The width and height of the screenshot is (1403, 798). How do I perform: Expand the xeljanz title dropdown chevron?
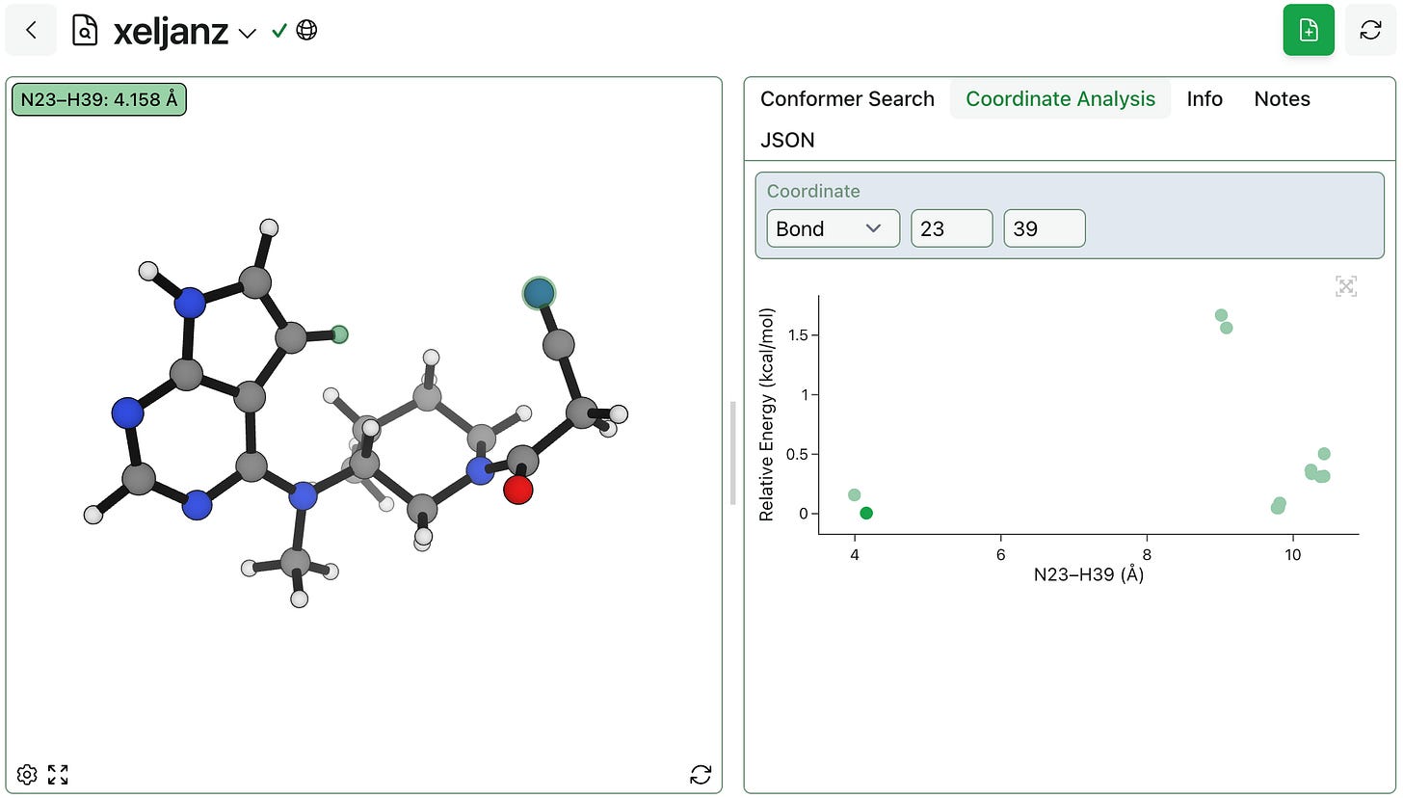[x=248, y=33]
